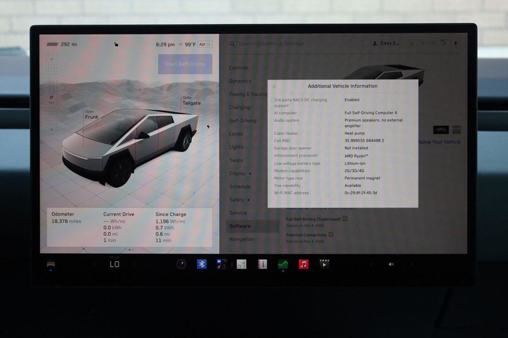Viewport: 508px width, 338px height.
Task: Open the Owner's Manual info app
Action: click(262, 264)
